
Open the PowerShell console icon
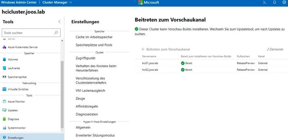265,3
